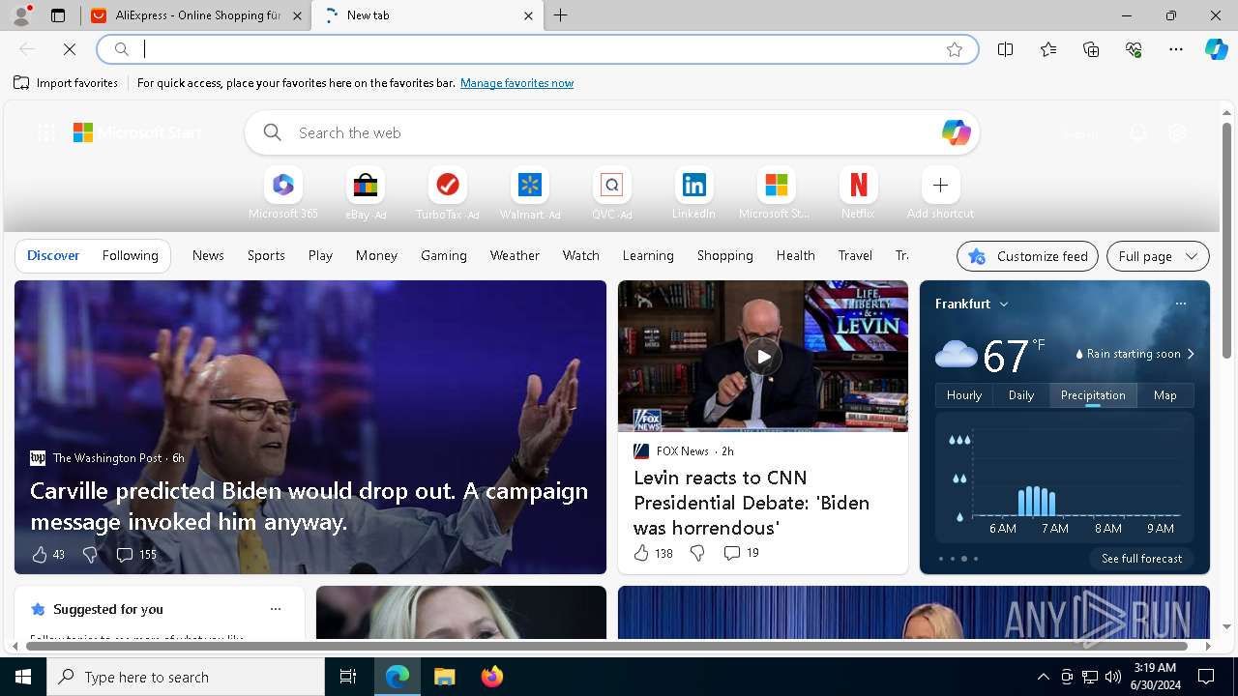Open File Explorer from taskbar
This screenshot has height=696, width=1238.
[x=445, y=677]
